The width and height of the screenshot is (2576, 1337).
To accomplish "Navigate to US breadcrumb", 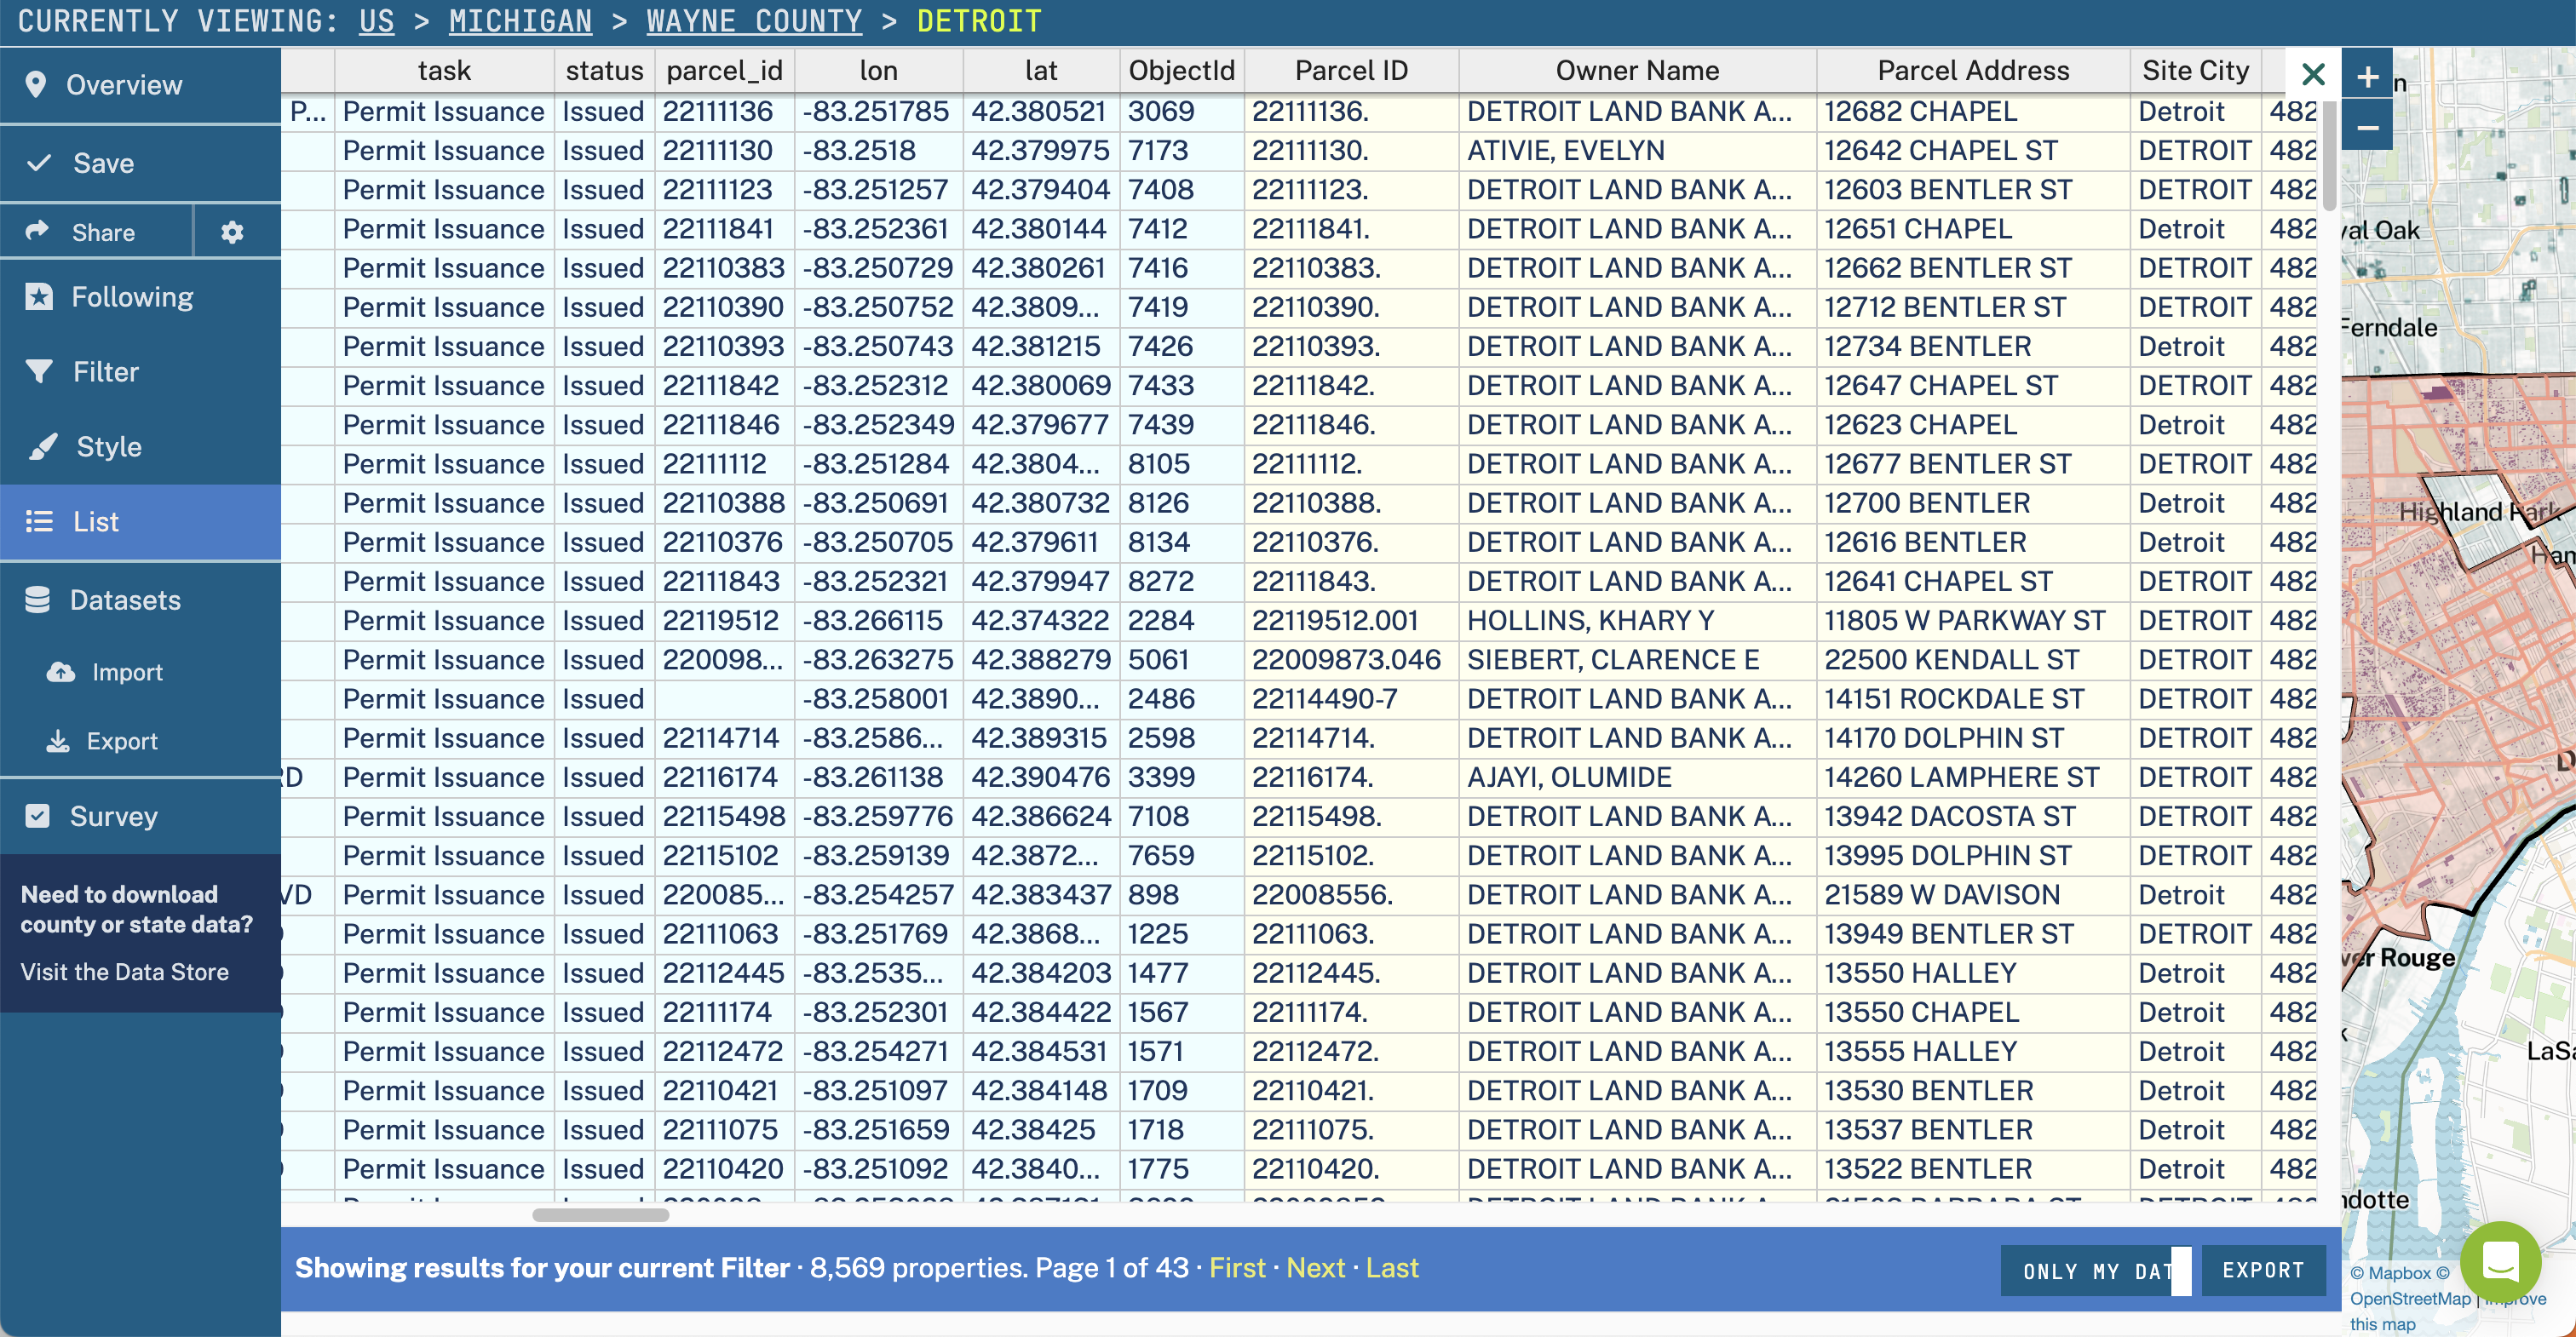I will [x=377, y=21].
